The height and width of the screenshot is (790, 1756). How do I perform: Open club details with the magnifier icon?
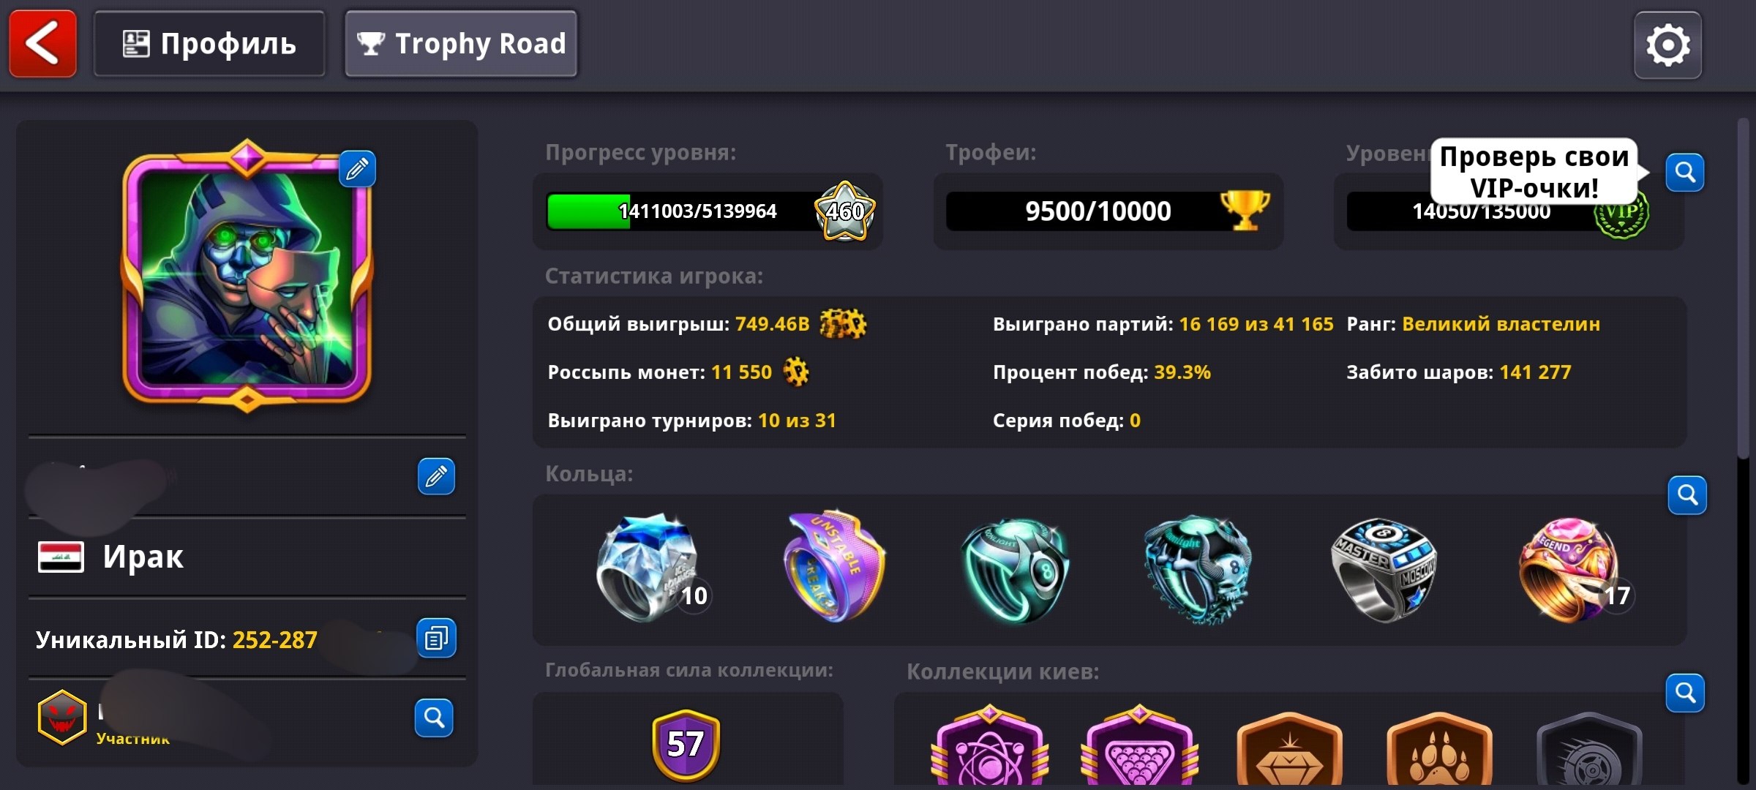434,718
